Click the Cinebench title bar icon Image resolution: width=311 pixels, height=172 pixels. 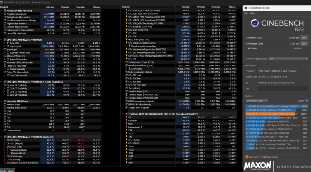[x=246, y=8]
